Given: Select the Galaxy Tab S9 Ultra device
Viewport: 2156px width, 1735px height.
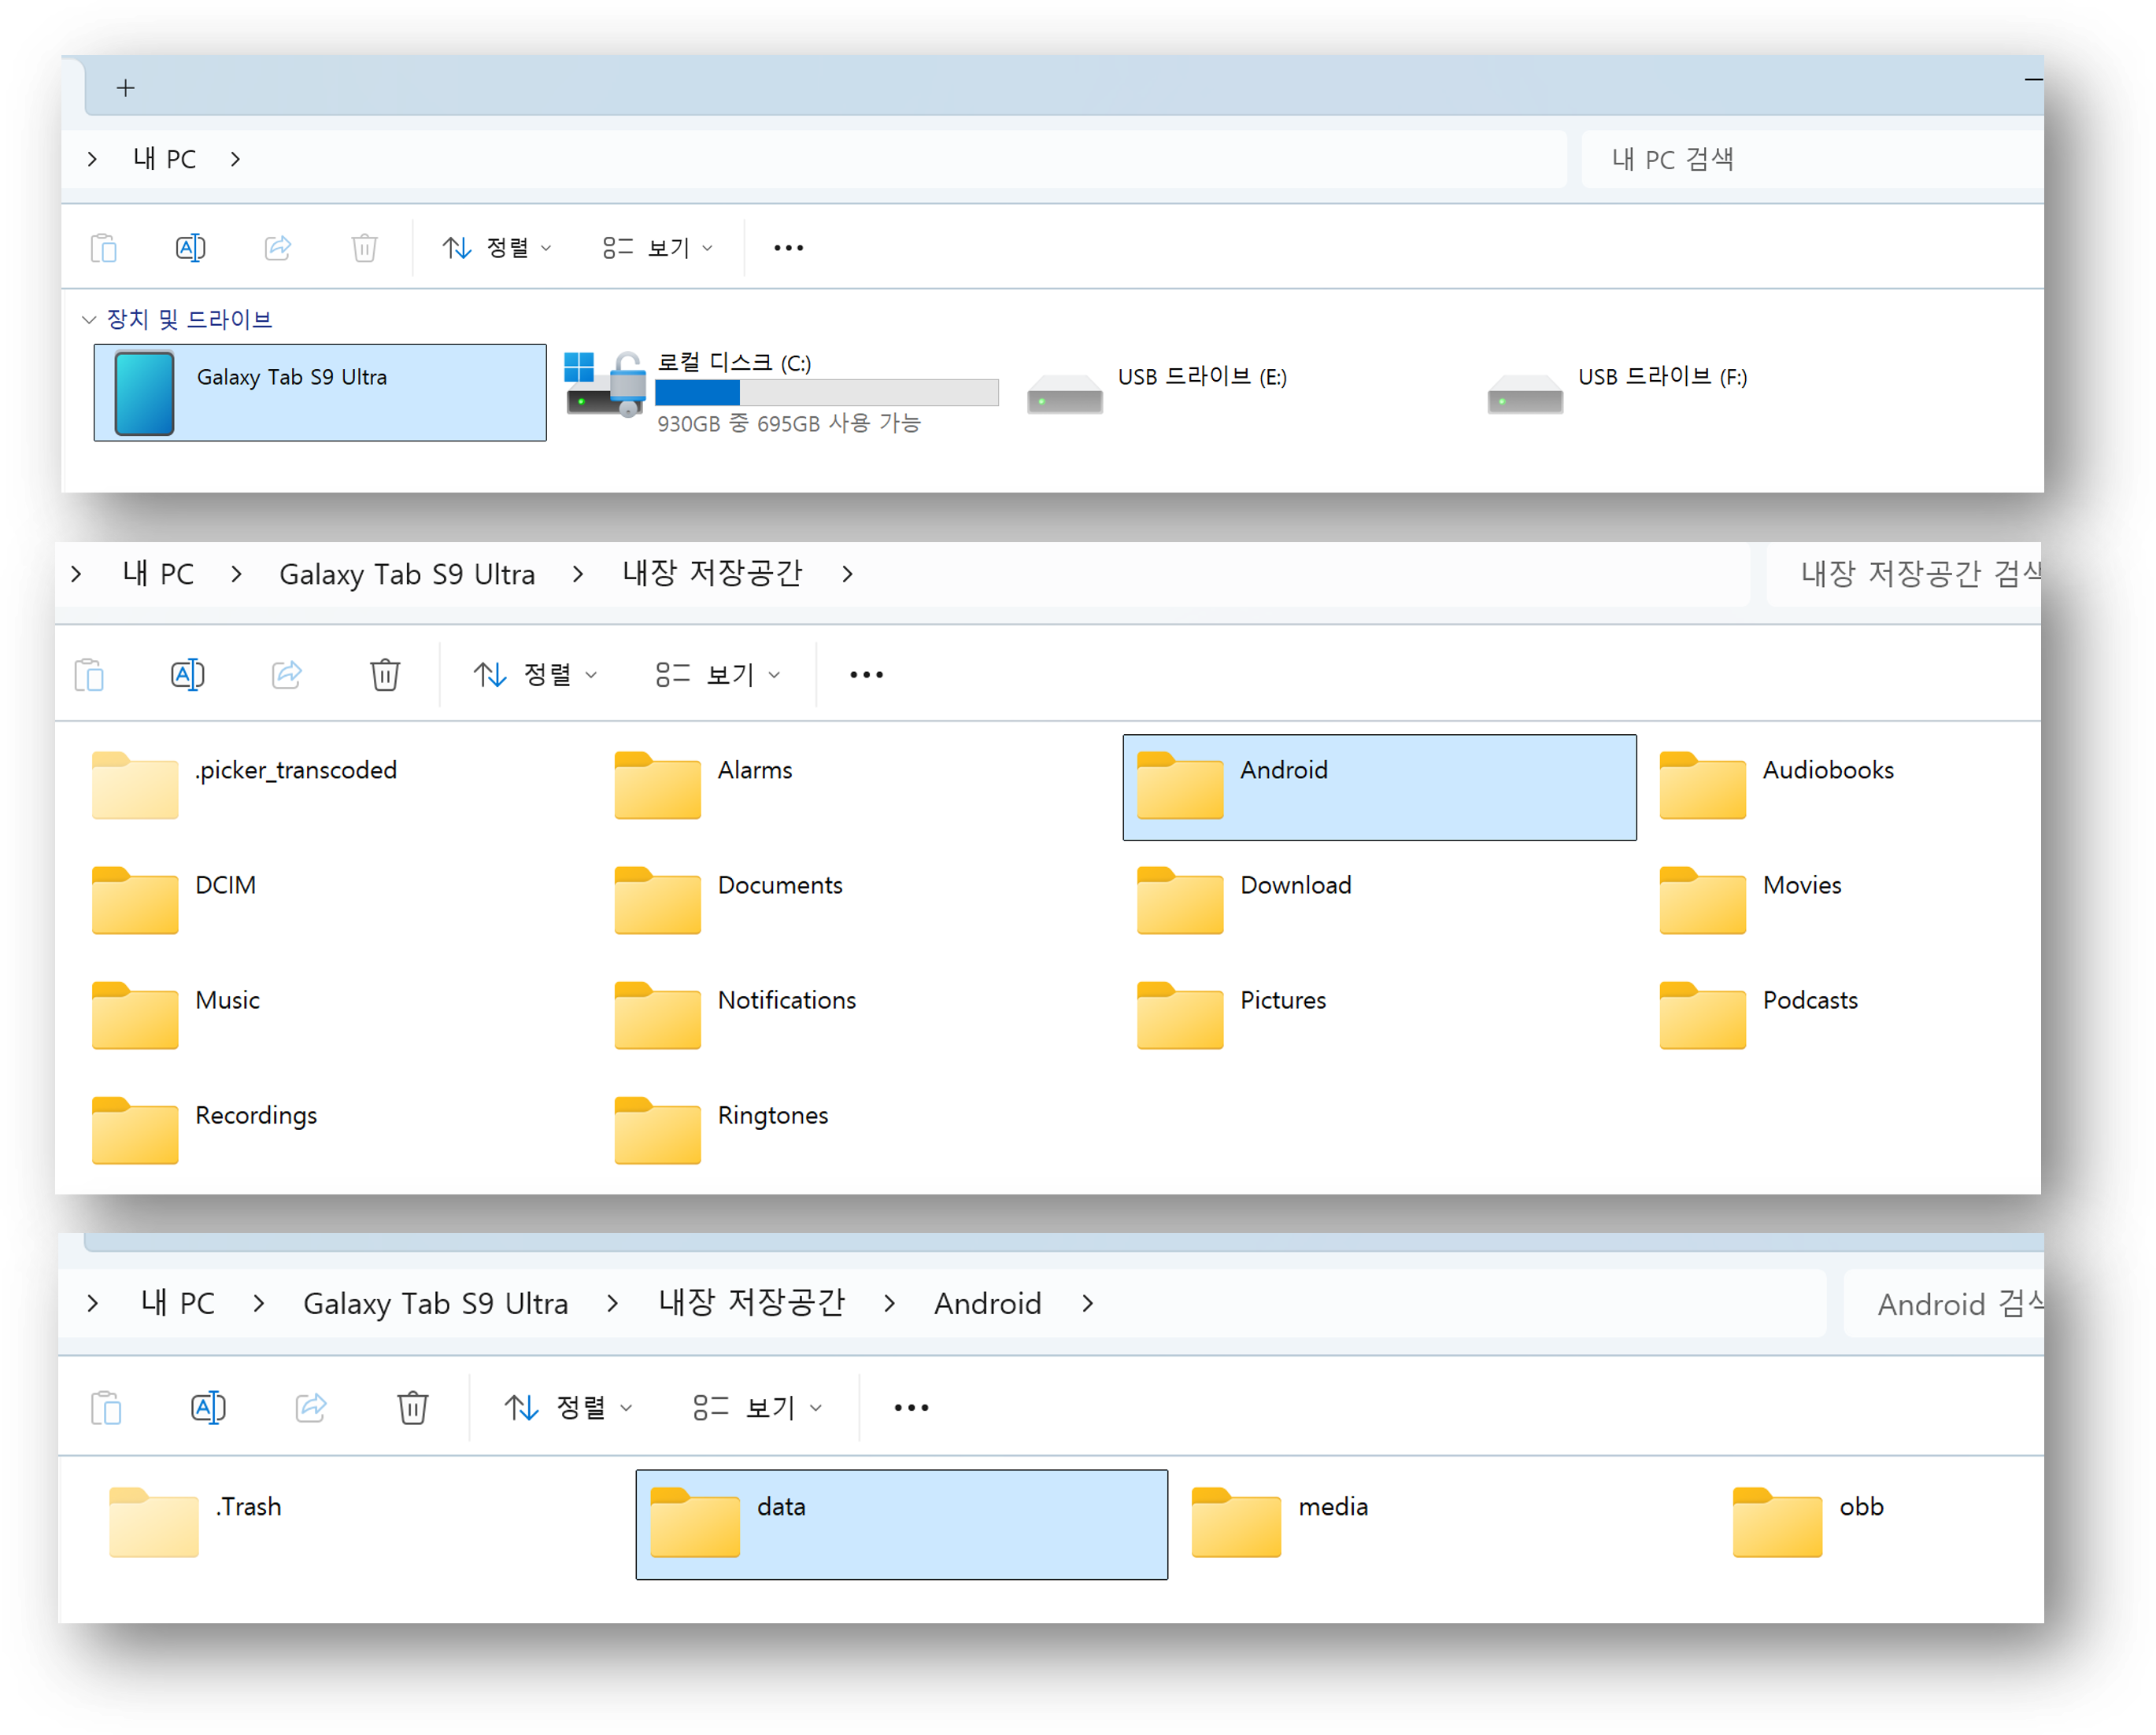Looking at the screenshot, I should [320, 393].
